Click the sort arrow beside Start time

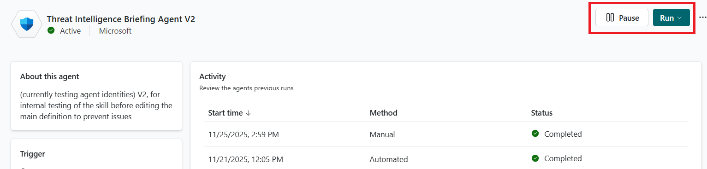pos(248,113)
